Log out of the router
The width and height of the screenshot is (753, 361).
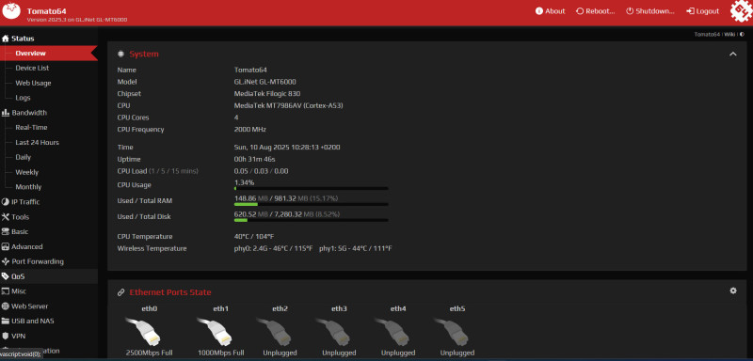coord(702,11)
